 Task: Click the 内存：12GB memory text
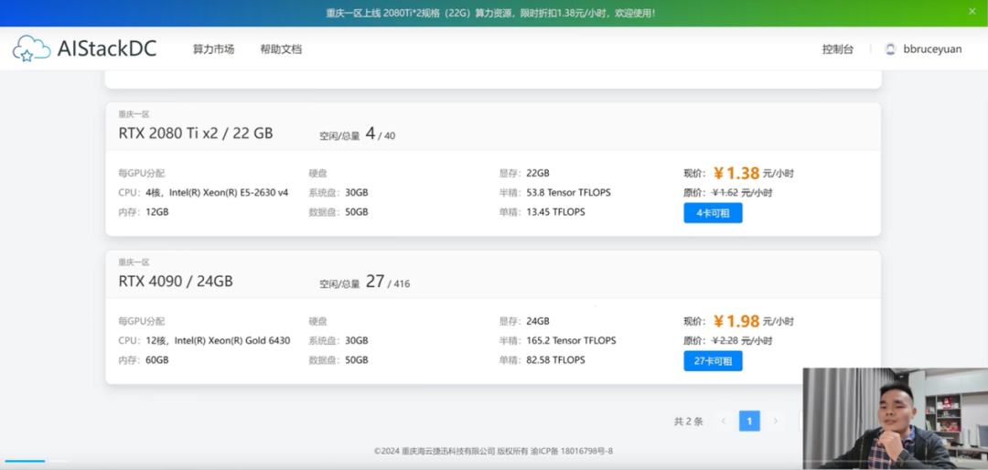coord(144,212)
